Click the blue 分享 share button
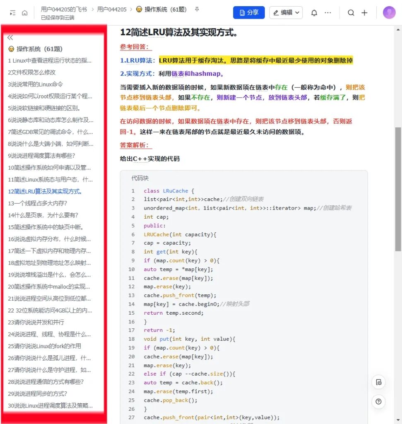402x424 pixels. point(249,12)
